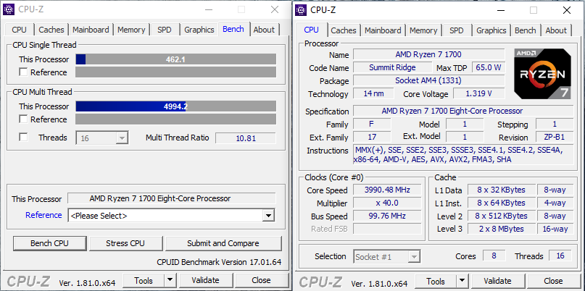This screenshot has height=291, width=585.
Task: Click Validate button in left window
Action: 205,280
